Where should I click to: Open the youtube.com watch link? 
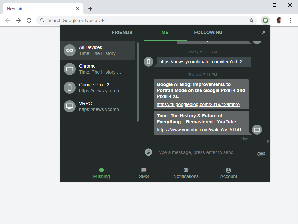[201, 130]
